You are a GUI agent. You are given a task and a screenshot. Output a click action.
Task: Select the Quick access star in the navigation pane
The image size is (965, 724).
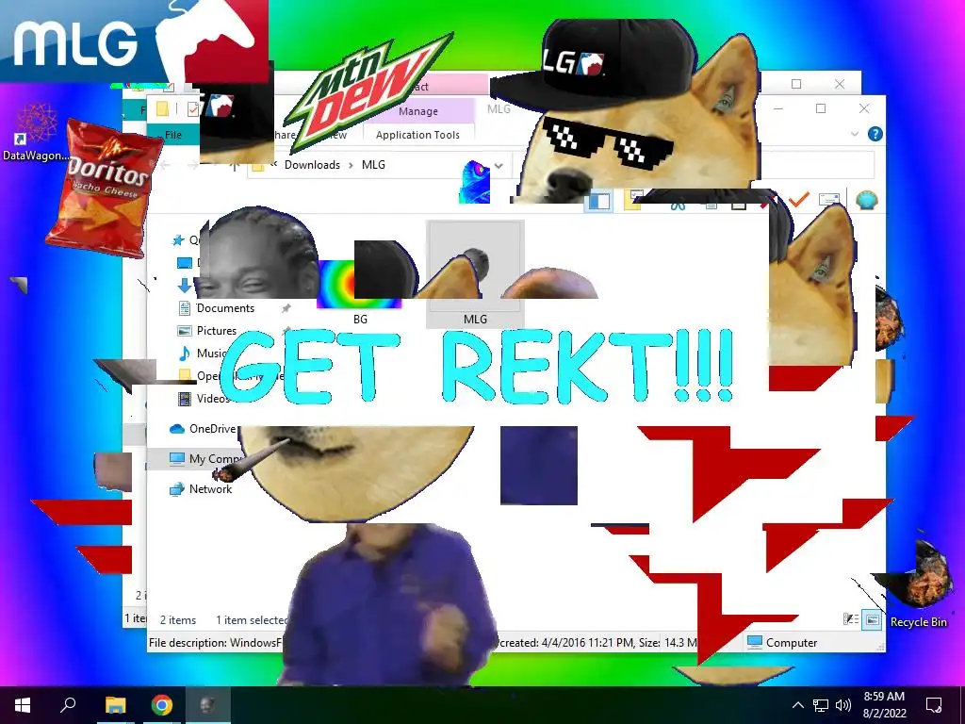point(178,240)
